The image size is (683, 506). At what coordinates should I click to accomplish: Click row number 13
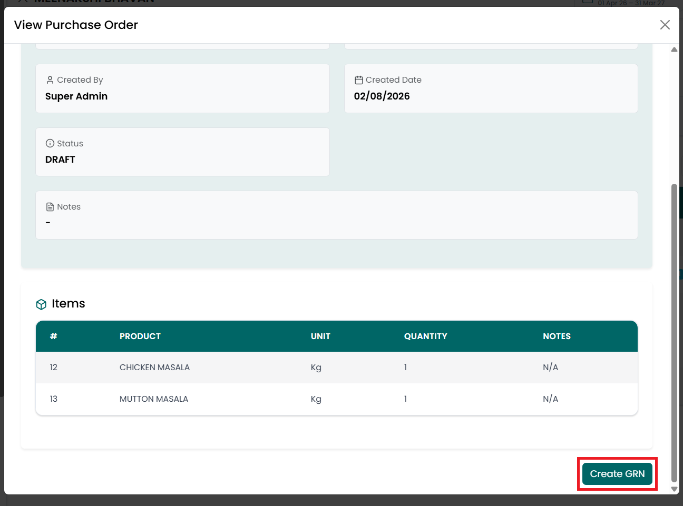[x=54, y=399]
